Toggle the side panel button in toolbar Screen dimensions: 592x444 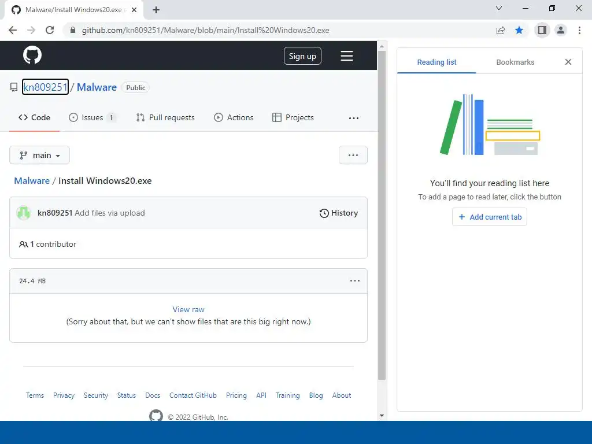(x=542, y=30)
